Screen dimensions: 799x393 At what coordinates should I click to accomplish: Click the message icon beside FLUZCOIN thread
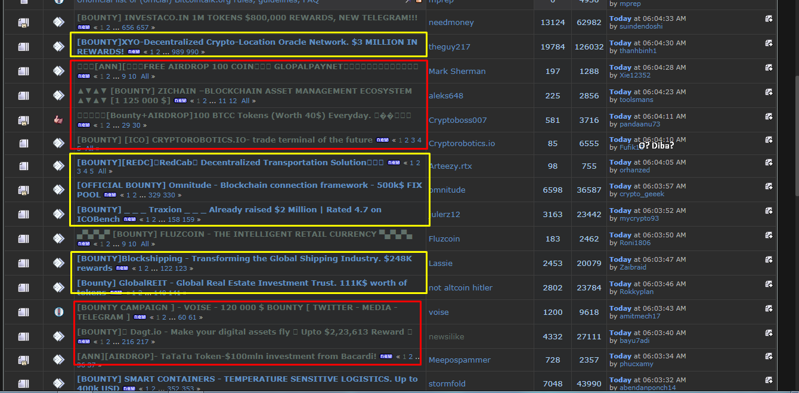tap(58, 239)
